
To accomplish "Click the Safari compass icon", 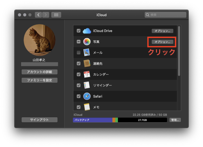I will click(87, 96).
